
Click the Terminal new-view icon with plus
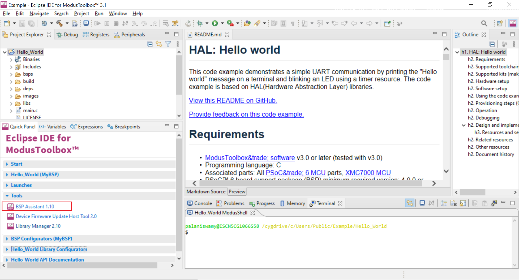(494, 203)
